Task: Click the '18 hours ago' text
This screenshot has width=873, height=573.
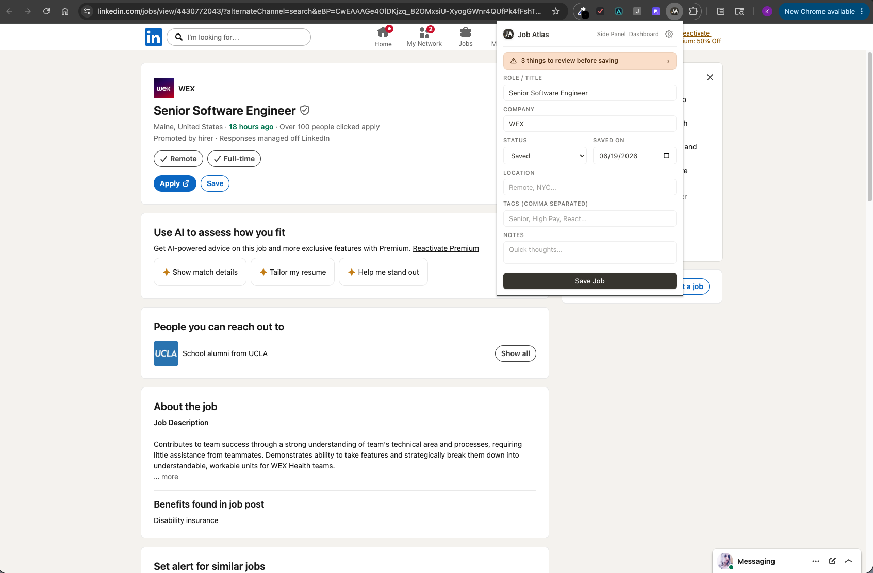Action: (x=251, y=127)
